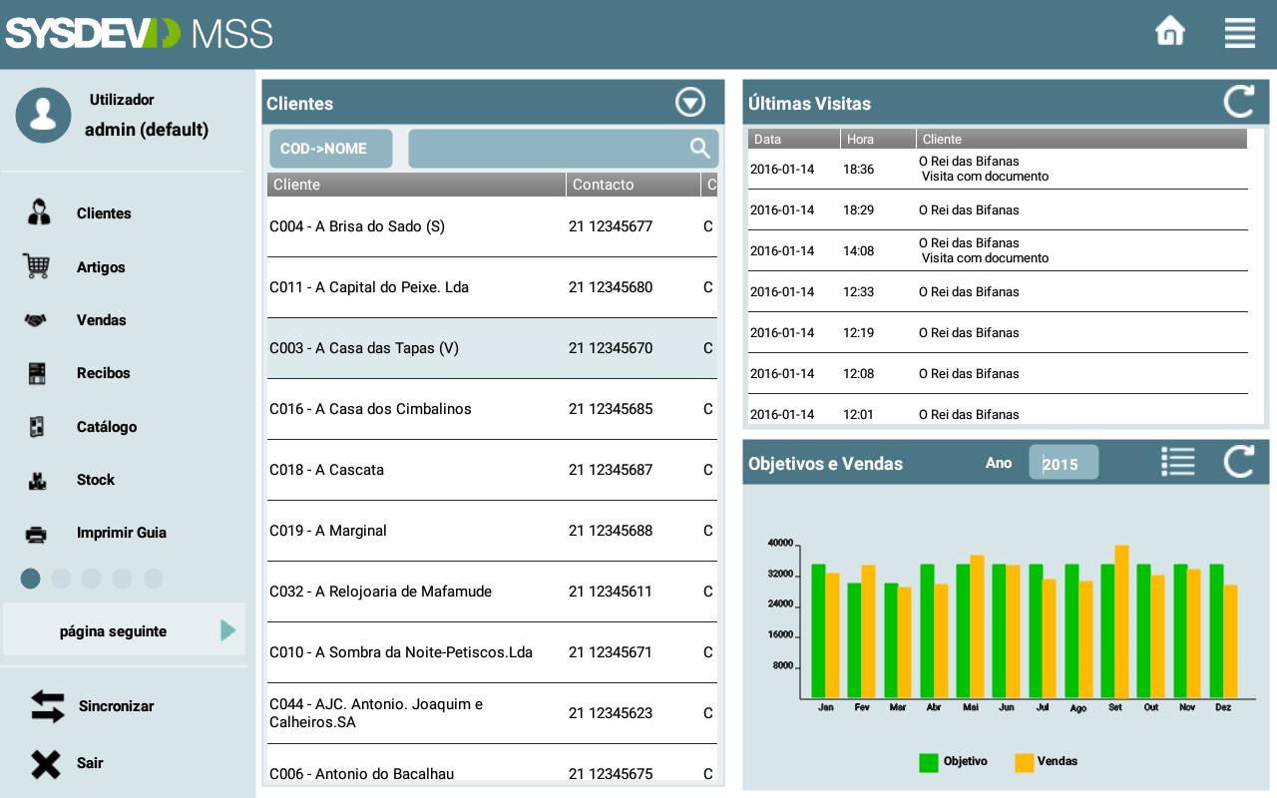This screenshot has width=1277, height=798.
Task: Click the Sincronizar arrows icon
Action: pos(47,706)
